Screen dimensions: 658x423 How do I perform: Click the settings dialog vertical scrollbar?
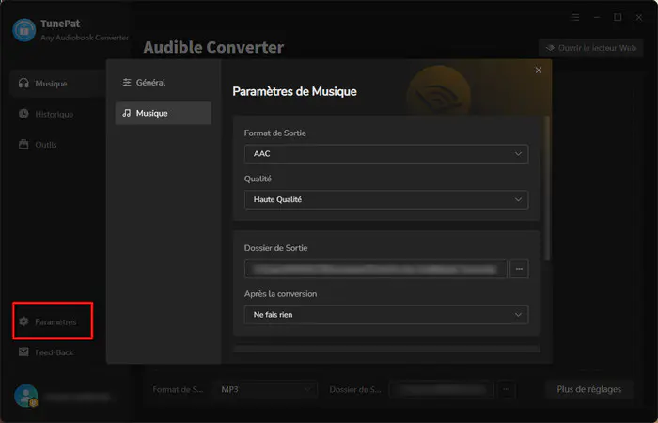coord(547,188)
